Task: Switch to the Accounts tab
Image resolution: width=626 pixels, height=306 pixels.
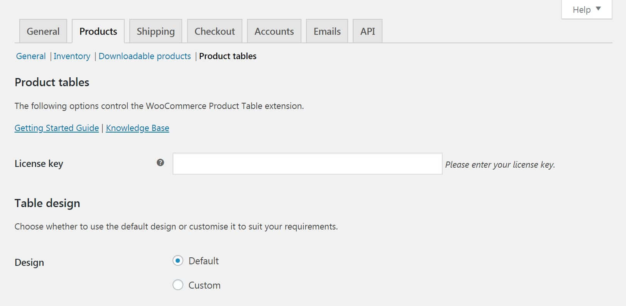Action: (x=274, y=31)
